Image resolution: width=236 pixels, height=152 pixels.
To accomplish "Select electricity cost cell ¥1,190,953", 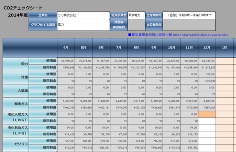I will (x=119, y=68).
